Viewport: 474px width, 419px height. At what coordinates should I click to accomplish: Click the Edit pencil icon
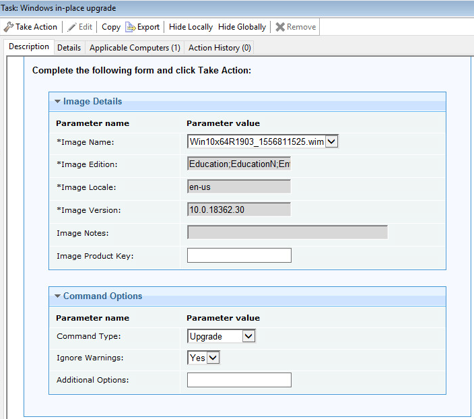[71, 27]
